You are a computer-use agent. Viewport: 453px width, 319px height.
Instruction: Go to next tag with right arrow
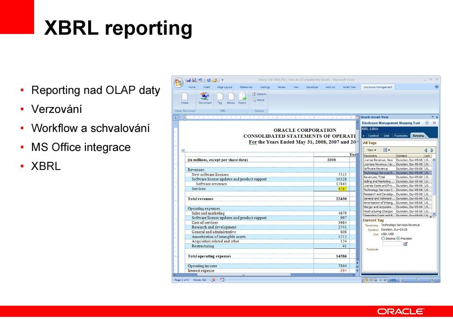point(432,150)
